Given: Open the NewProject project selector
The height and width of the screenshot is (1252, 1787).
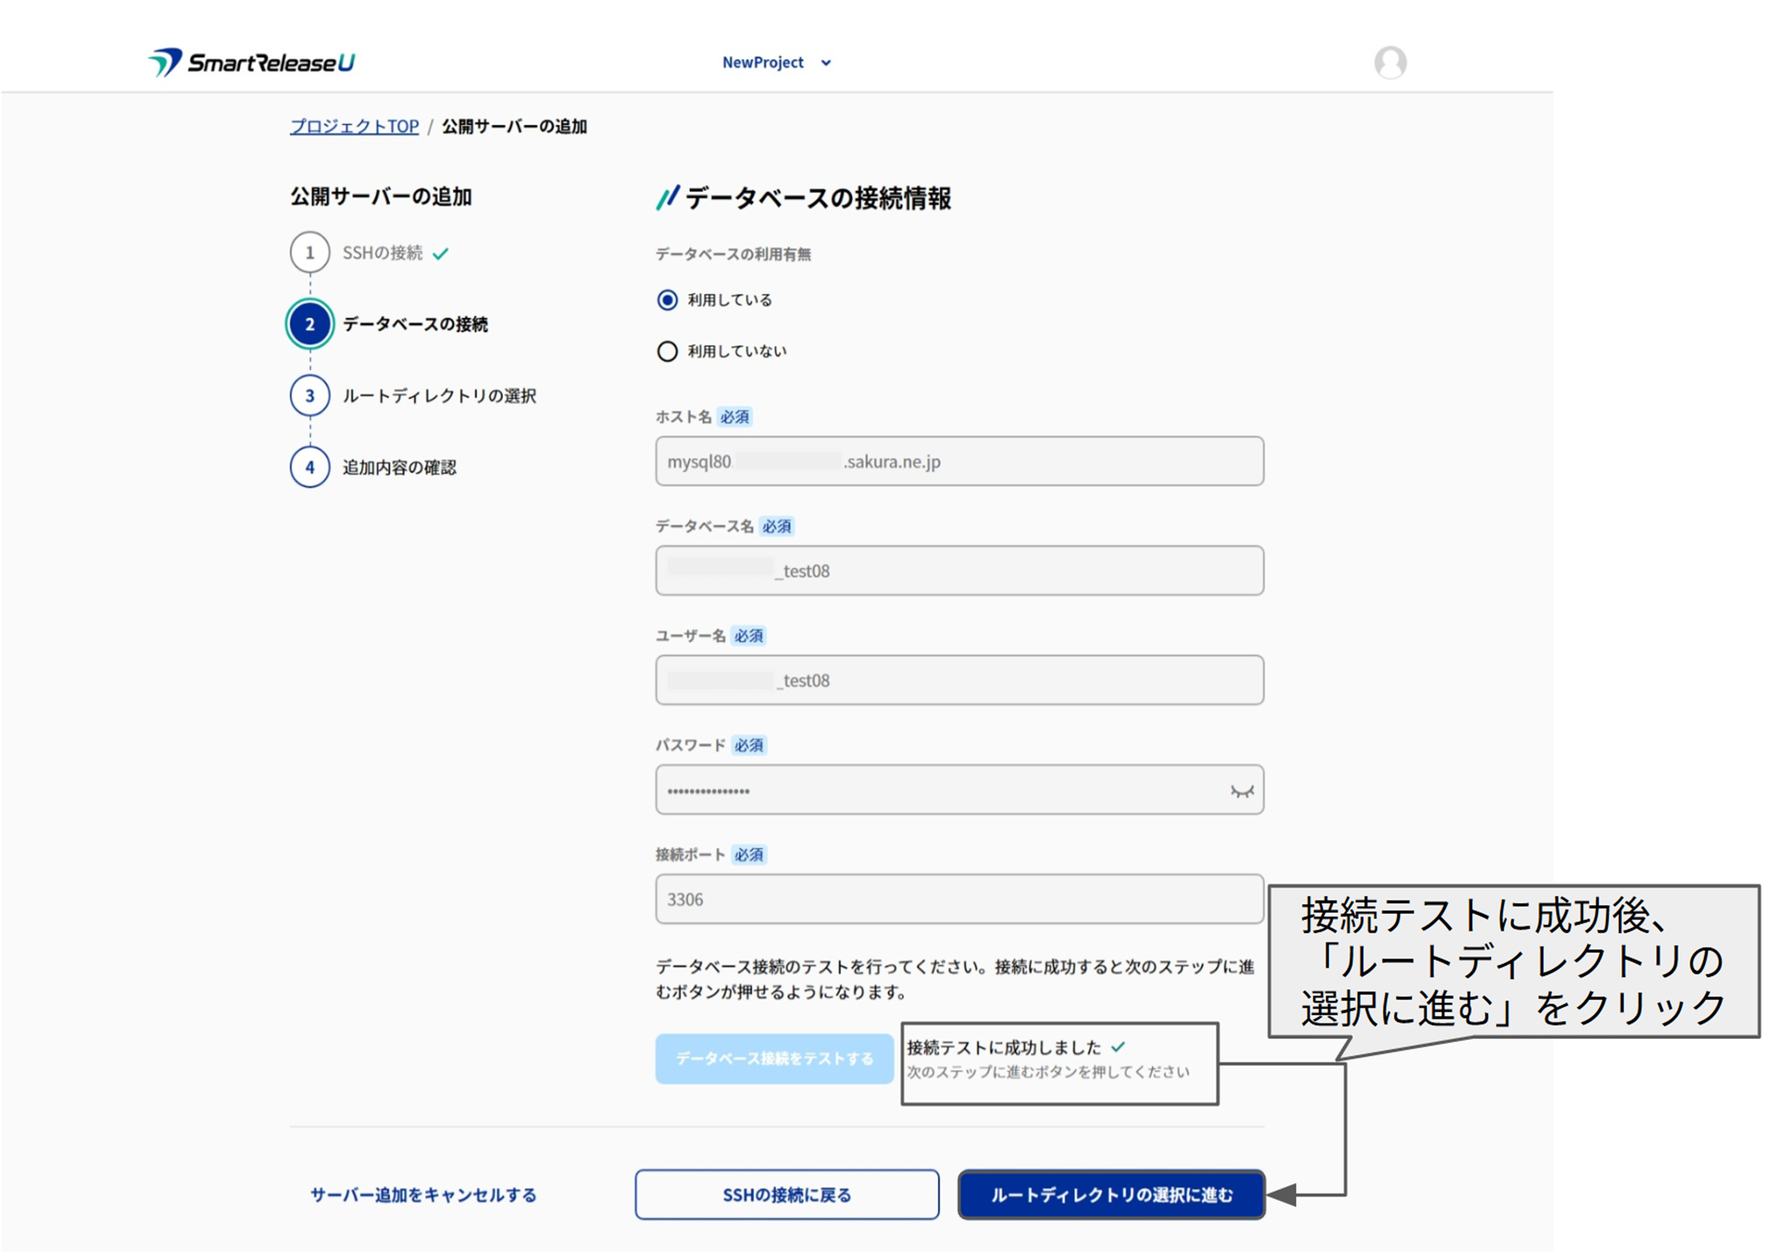Looking at the screenshot, I should pos(763,63).
